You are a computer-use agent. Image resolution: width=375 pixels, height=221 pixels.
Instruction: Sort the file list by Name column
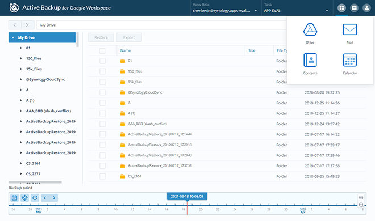point(126,50)
